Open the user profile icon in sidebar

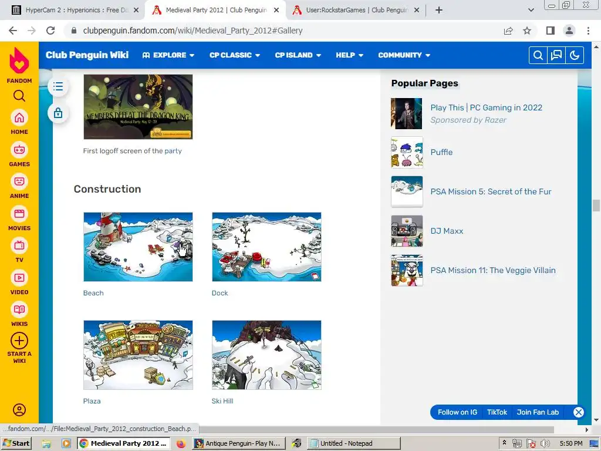(19, 409)
